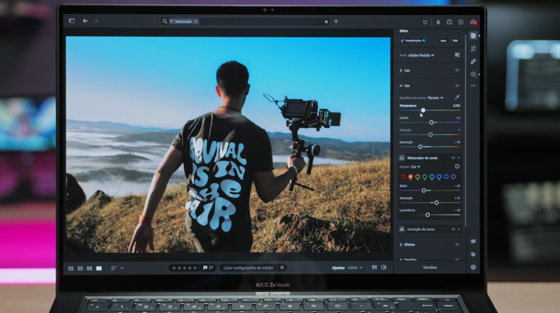Image resolution: width=560 pixels, height=313 pixels.
Task: Open the info circle icon
Action: click(x=473, y=267)
